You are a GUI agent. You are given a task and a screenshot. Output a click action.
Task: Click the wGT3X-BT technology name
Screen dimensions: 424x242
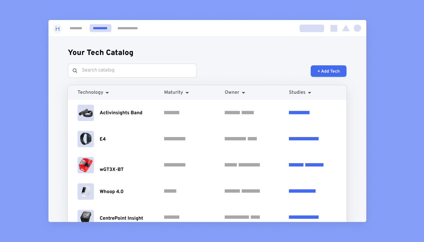point(112,169)
